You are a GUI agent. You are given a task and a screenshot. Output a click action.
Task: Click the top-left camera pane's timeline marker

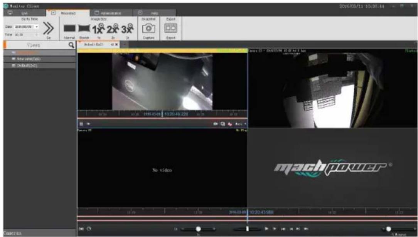click(162, 114)
